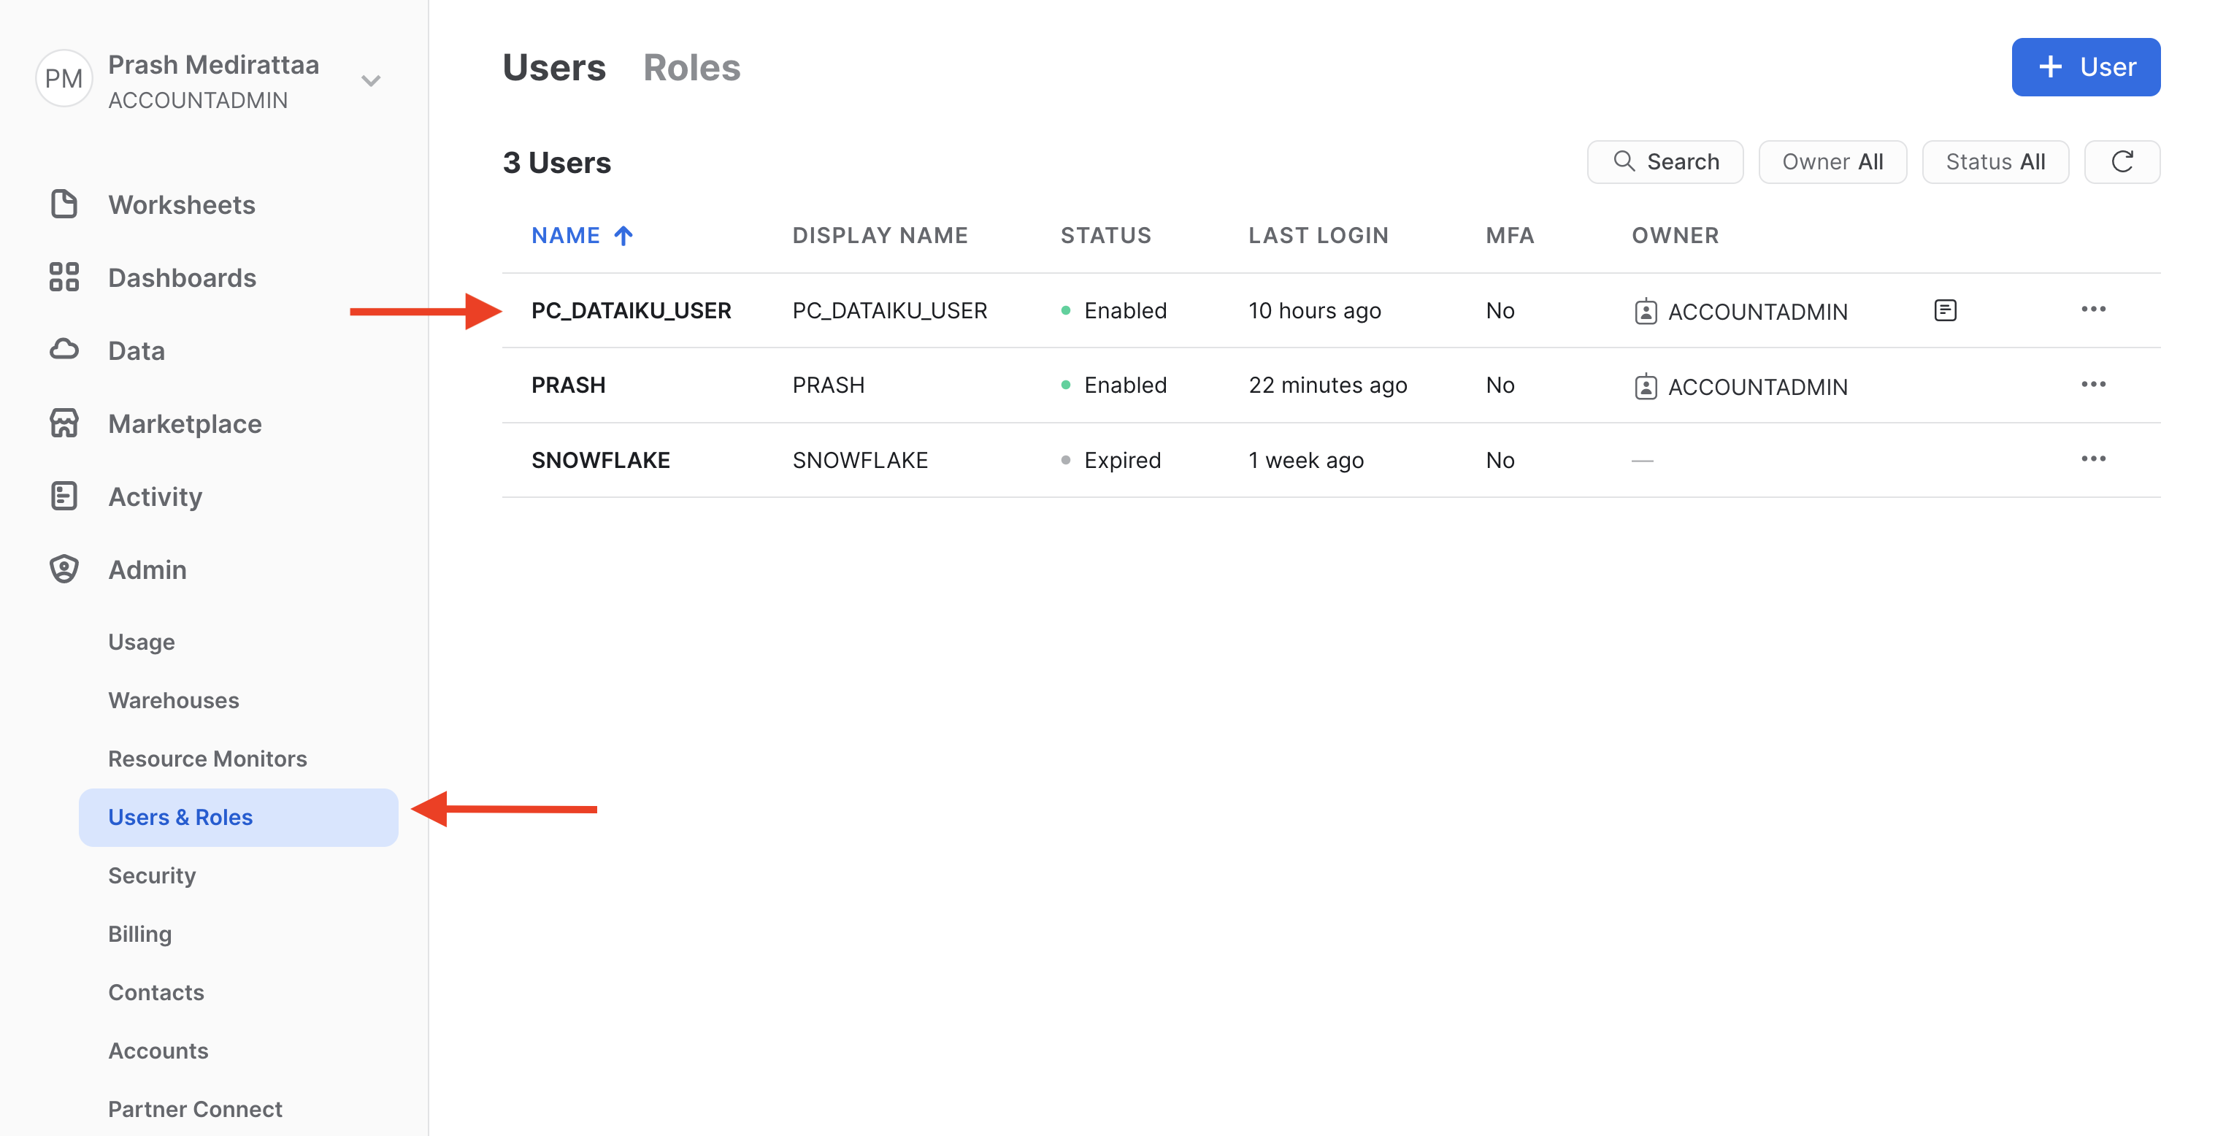Open the Owner All filter dropdown
Viewport: 2234px width, 1136px height.
coord(1832,162)
